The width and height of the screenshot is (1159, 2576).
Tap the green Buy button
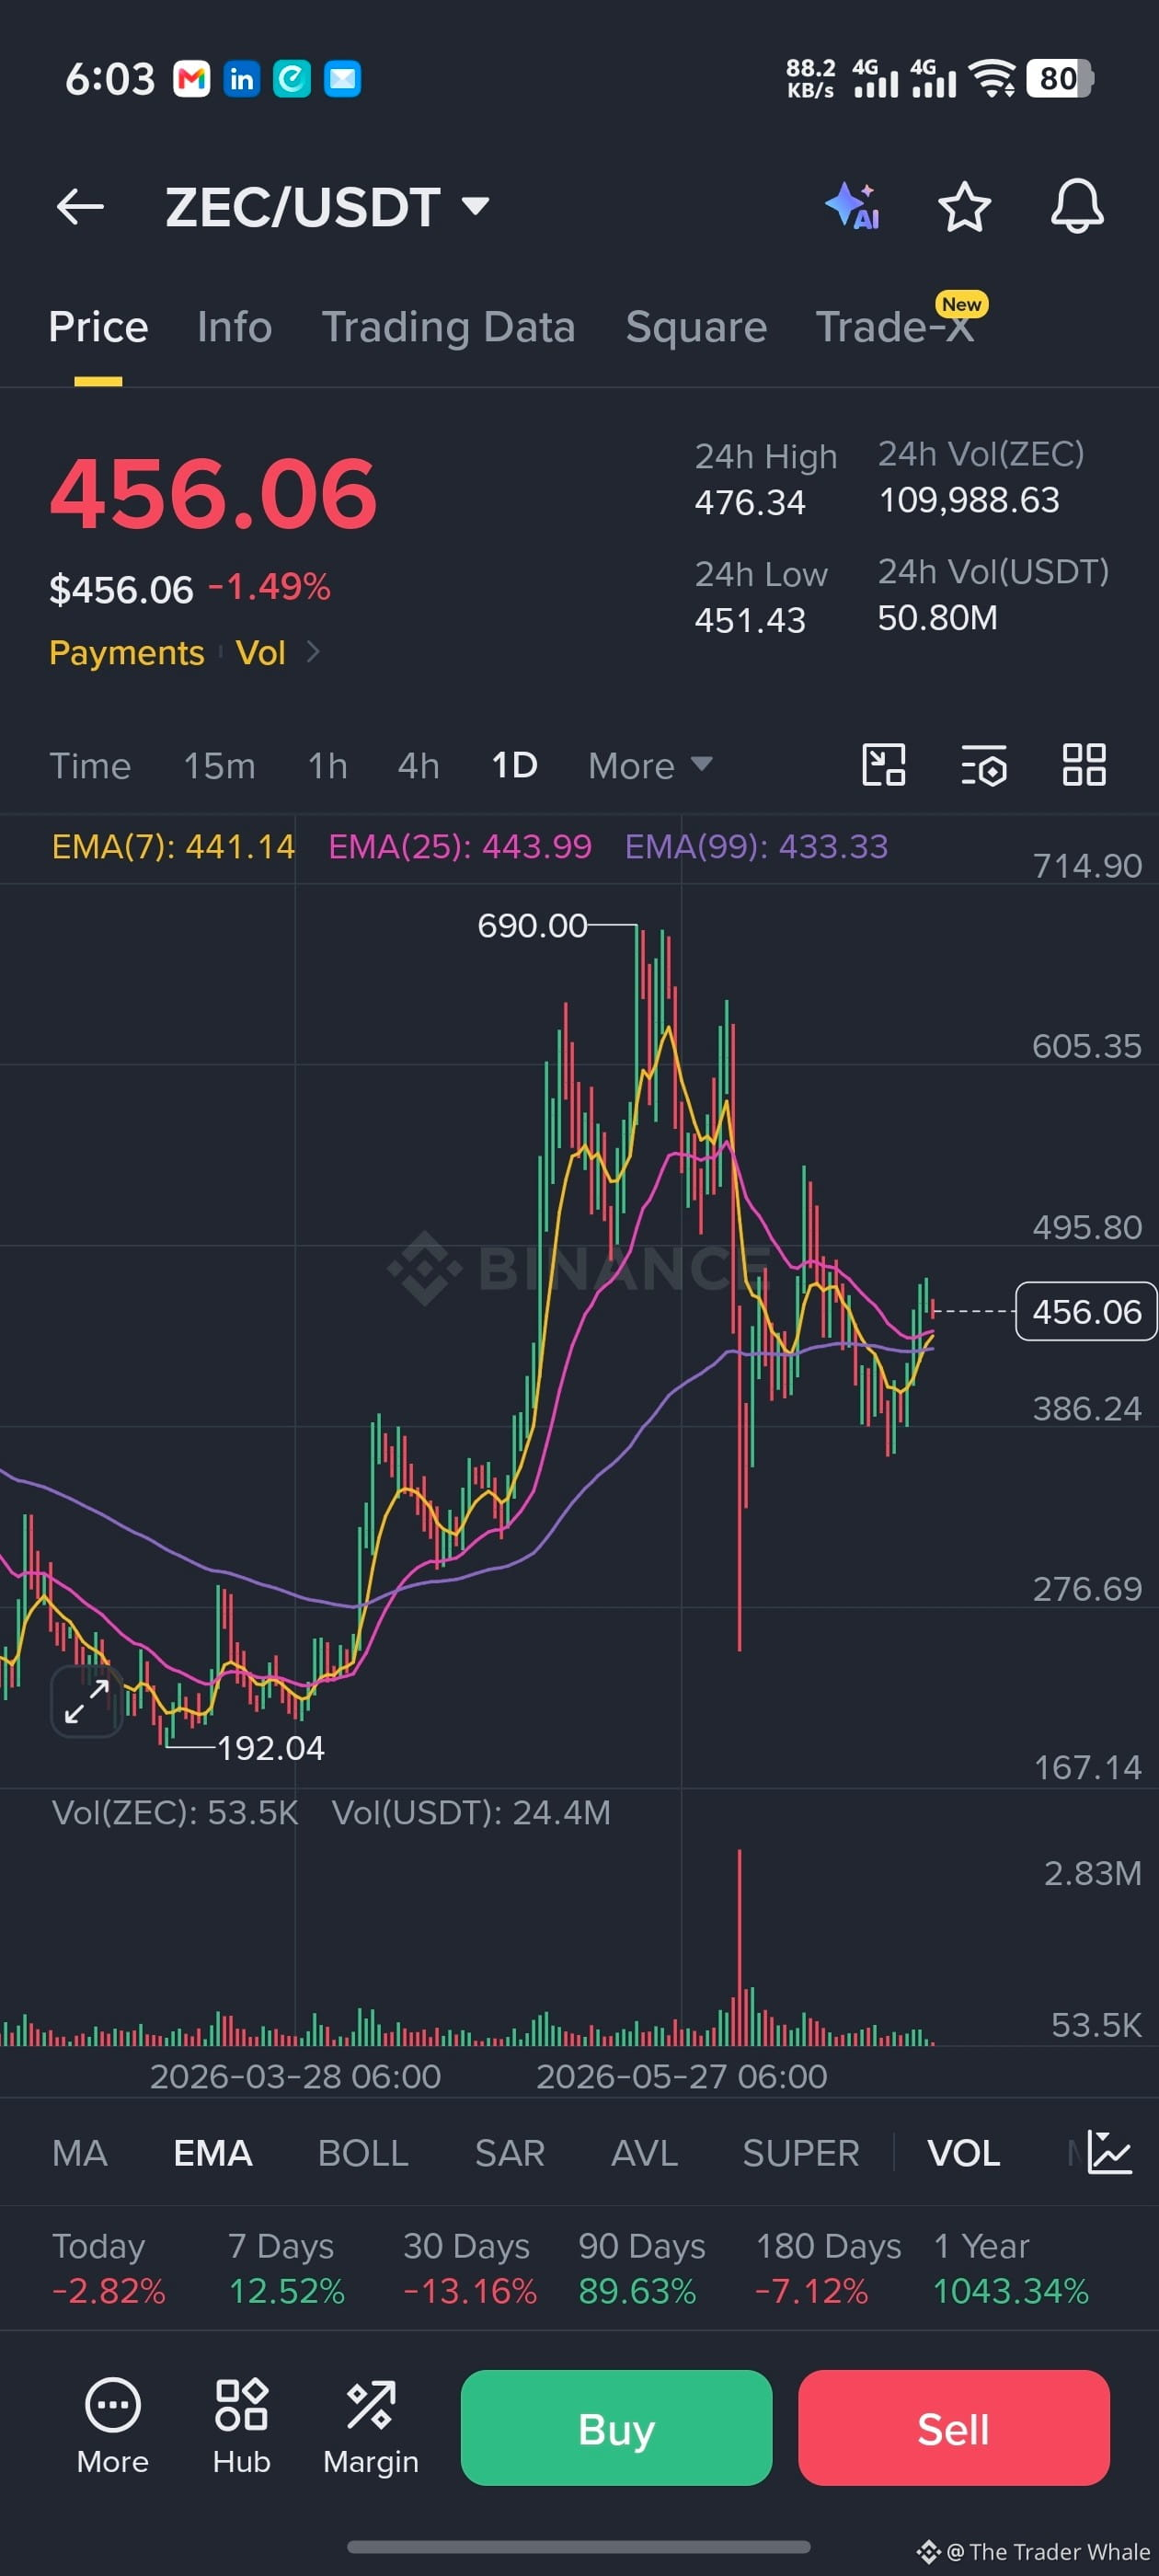tap(616, 2428)
